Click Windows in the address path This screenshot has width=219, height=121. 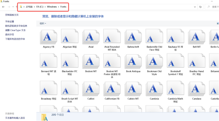pyautogui.click(x=52, y=7)
